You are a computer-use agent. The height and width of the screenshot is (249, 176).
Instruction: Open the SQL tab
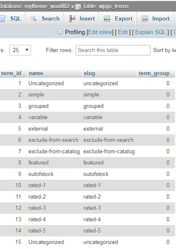[12, 18]
